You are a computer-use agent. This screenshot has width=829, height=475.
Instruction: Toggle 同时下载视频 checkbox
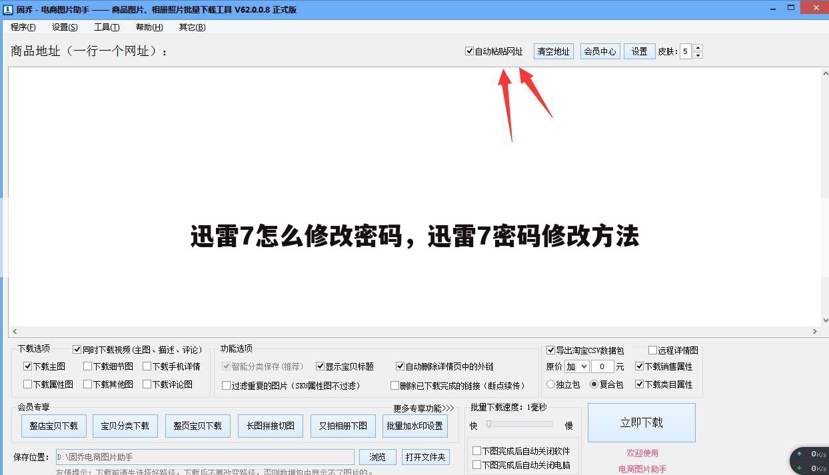pos(77,349)
